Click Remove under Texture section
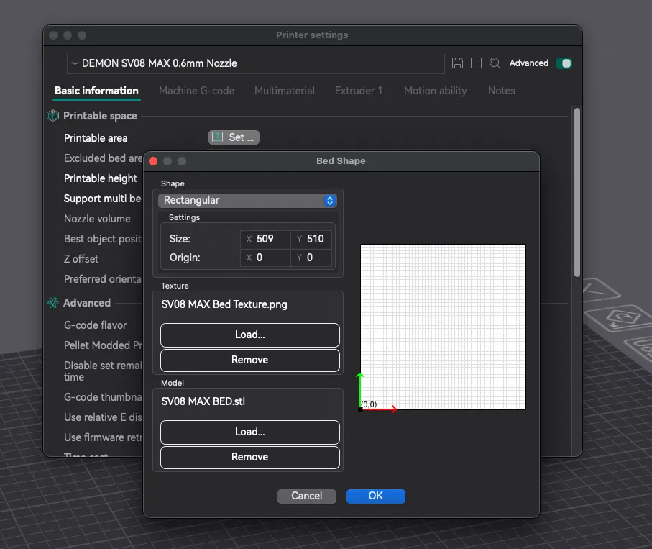Screen dimensions: 652x549 250,360
